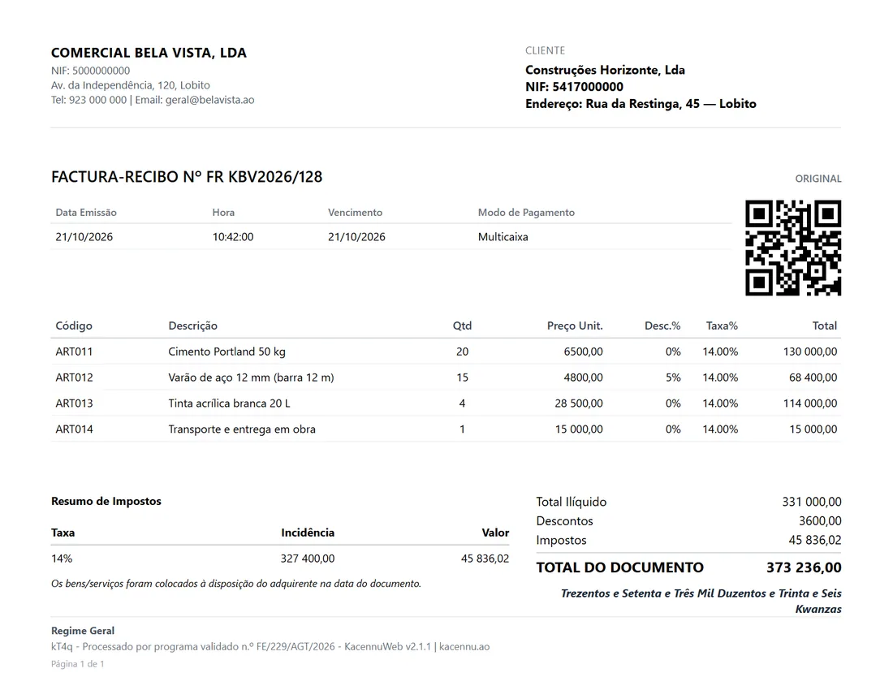Click the Hora header
The height and width of the screenshot is (686, 893).
point(223,213)
